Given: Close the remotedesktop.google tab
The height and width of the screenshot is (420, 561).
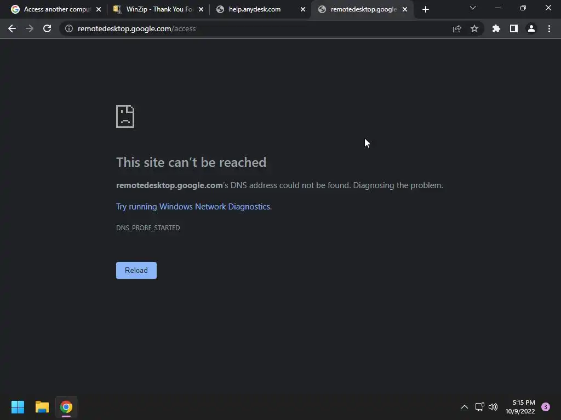Looking at the screenshot, I should [405, 9].
